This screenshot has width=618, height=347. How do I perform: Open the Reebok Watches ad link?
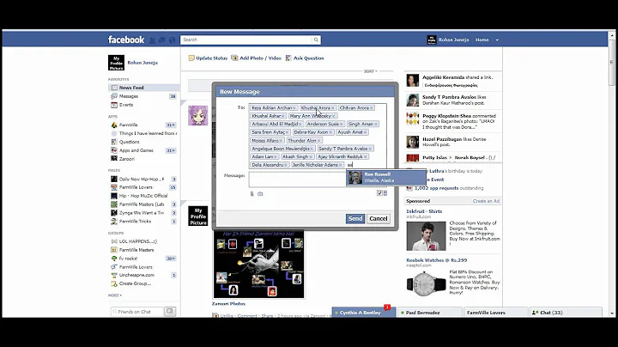437,260
